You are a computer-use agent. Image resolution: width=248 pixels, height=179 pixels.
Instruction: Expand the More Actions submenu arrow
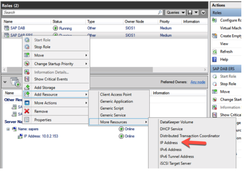click(86, 103)
